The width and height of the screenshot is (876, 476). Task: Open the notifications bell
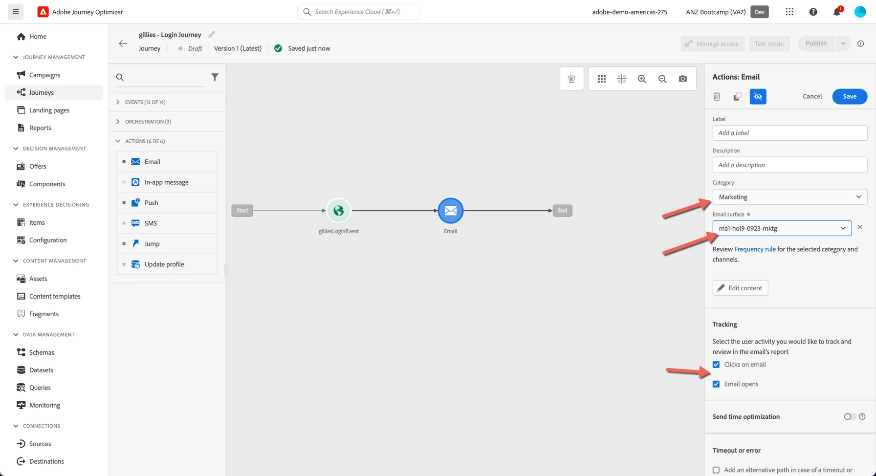tap(837, 12)
